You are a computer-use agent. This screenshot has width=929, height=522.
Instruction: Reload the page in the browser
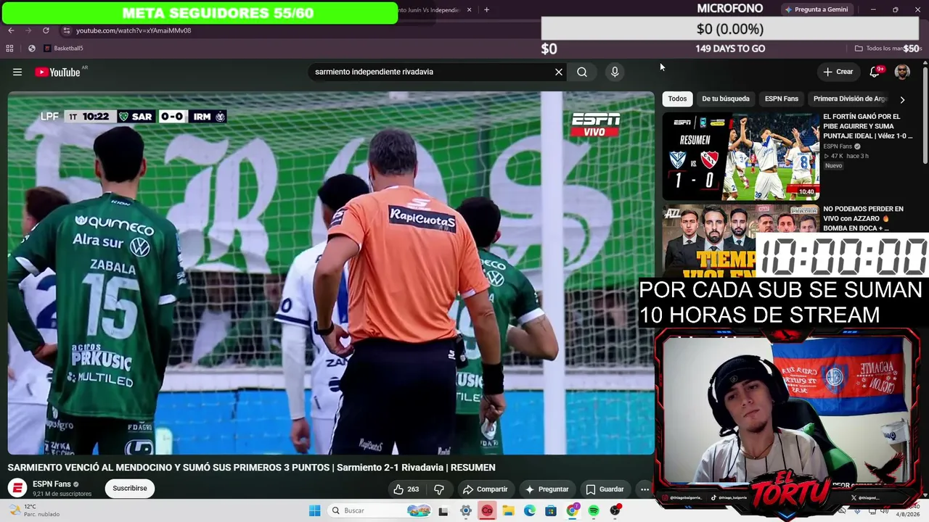[x=46, y=30]
